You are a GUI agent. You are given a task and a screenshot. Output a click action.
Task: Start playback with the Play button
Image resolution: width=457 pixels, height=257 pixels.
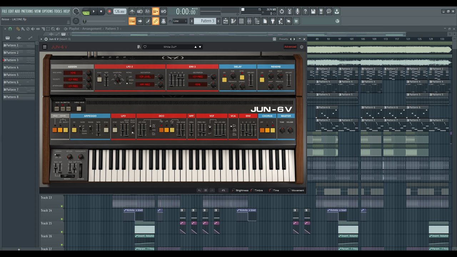coord(94,11)
